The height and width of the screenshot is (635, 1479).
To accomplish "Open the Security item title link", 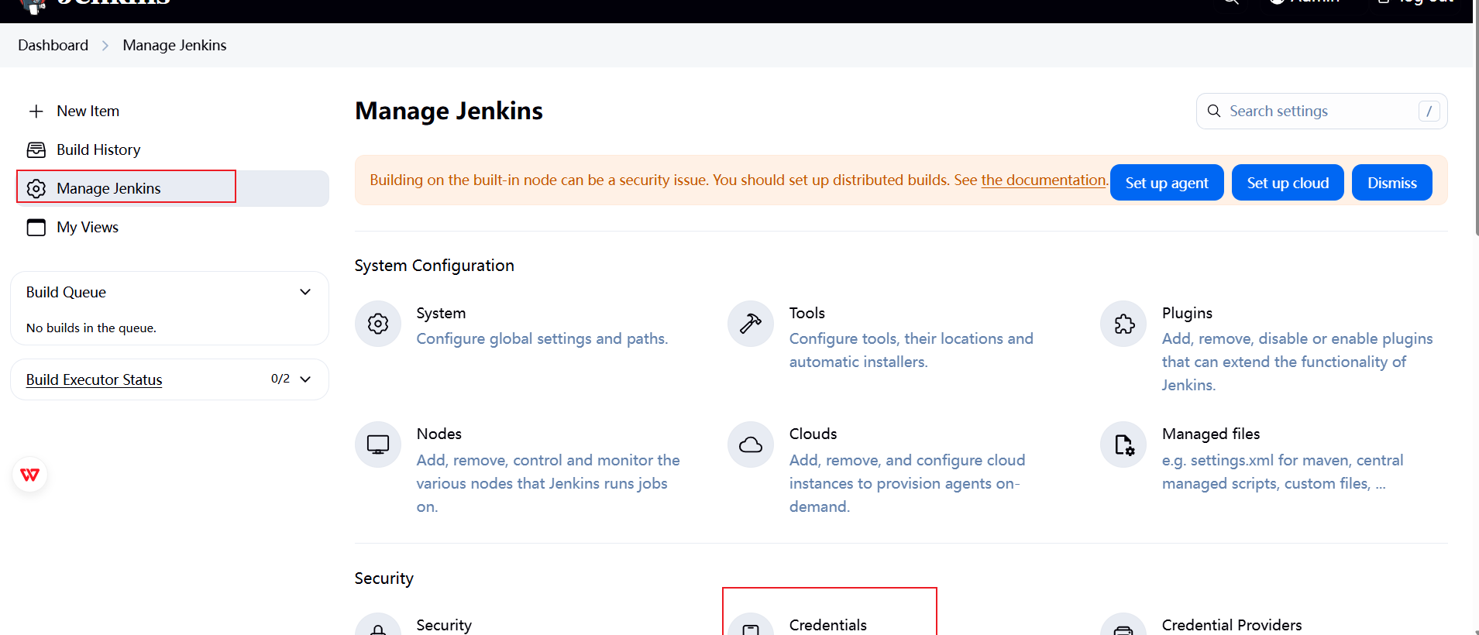I will (444, 625).
